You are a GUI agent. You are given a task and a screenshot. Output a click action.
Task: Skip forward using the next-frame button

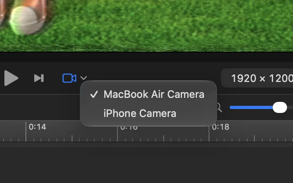tap(39, 78)
